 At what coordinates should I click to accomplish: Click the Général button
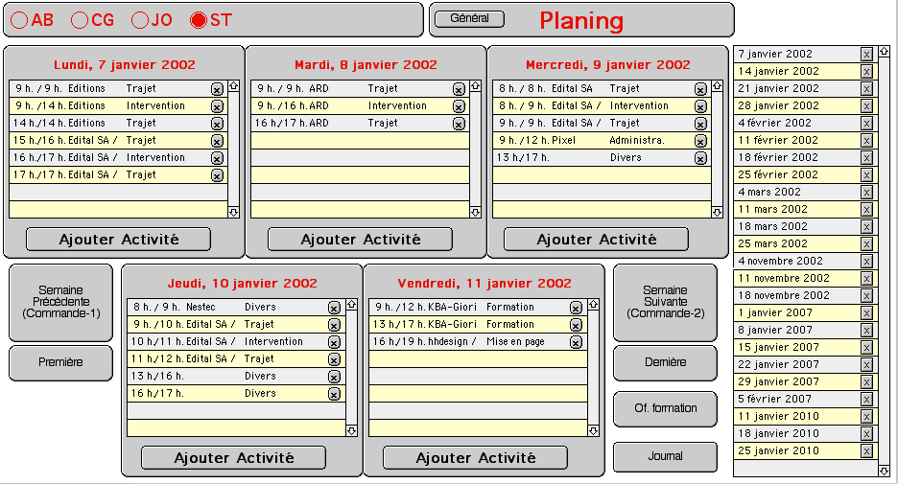(x=469, y=18)
